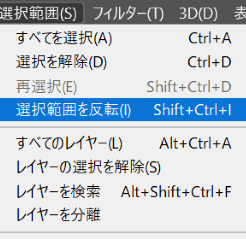
Task: Click the Ctrl+D shortcut on 選択を解除 row
Action: click(x=209, y=63)
